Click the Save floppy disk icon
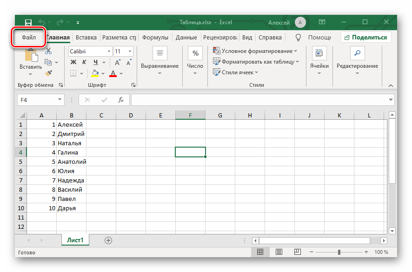This screenshot has height=272, width=412. (28, 22)
